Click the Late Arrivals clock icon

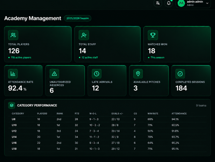[x=97, y=74]
